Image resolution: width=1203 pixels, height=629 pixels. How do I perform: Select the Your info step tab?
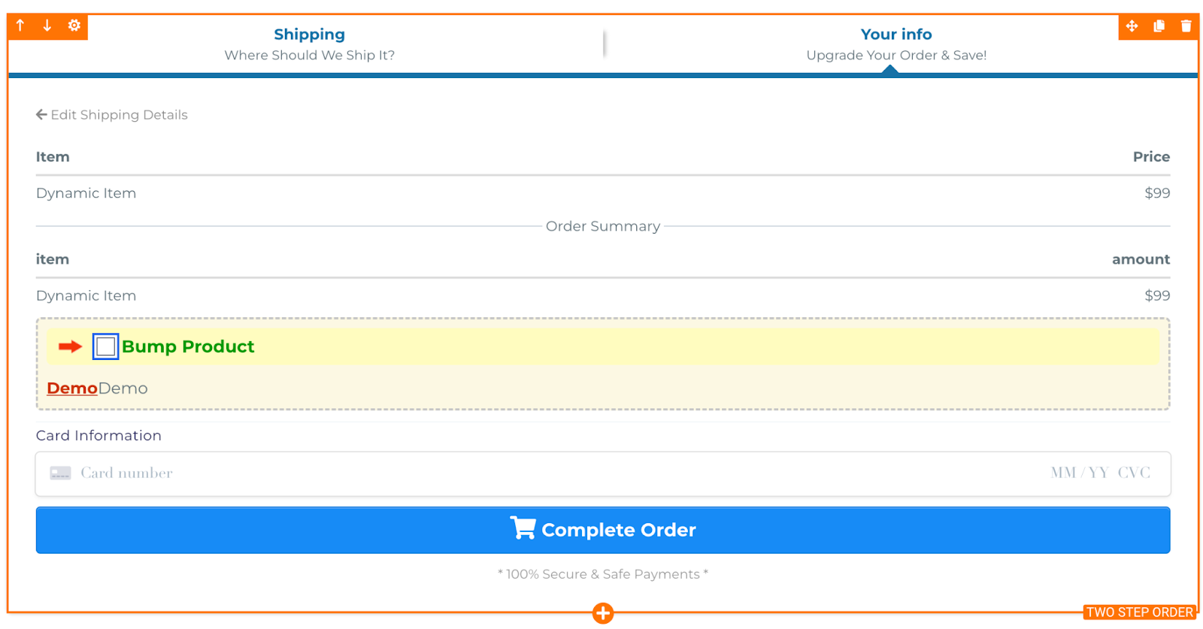tap(895, 44)
